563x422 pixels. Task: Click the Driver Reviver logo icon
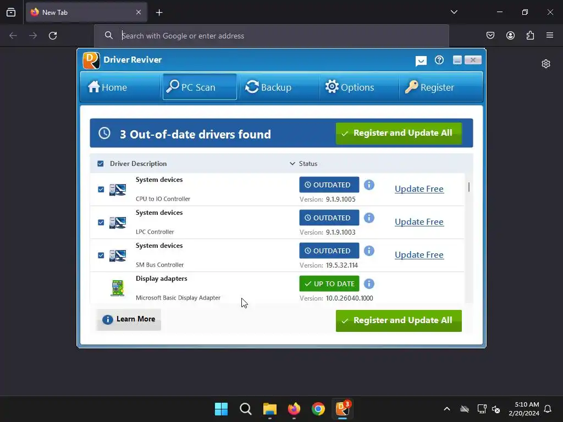pos(91,60)
